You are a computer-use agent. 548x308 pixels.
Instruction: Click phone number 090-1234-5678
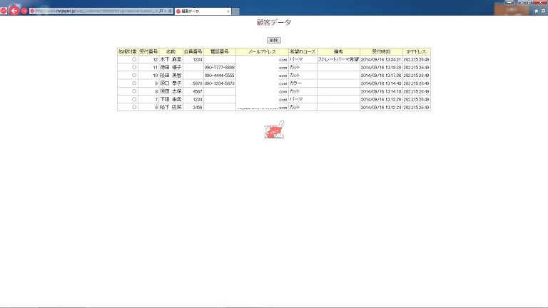(220, 83)
